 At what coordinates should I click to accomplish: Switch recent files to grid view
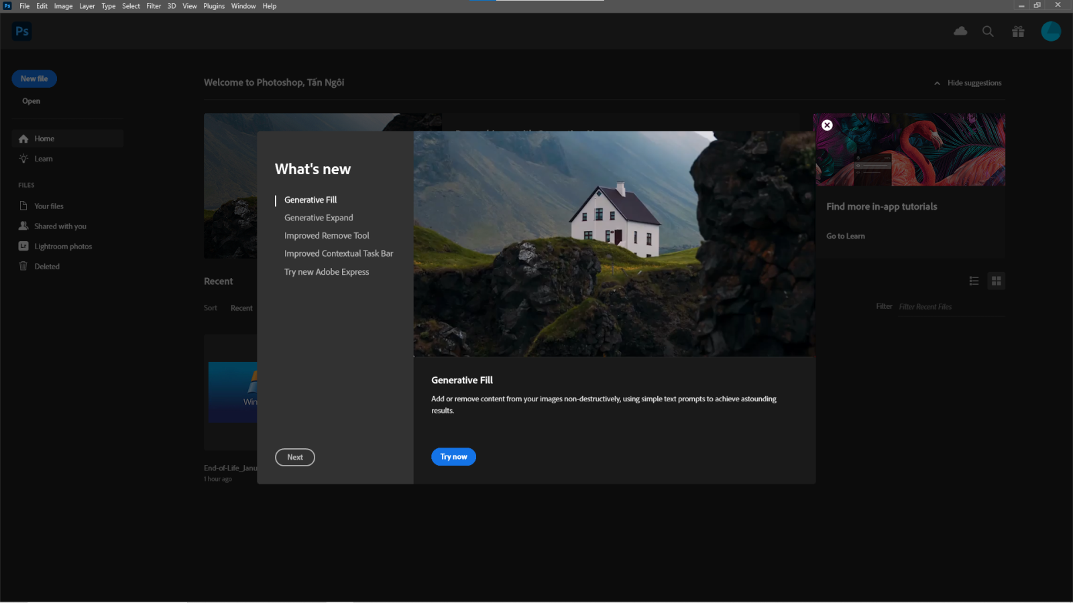[x=997, y=281]
